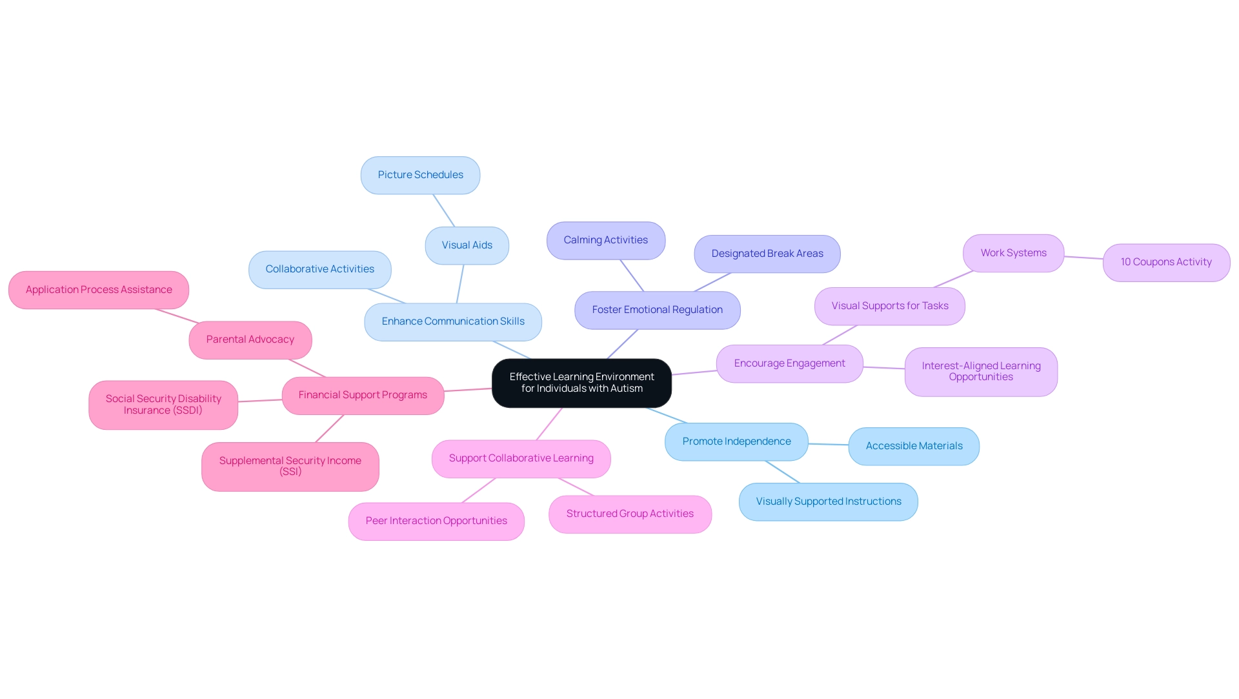Click the Parental Advocacy menu item
The image size is (1239, 699).
point(249,339)
